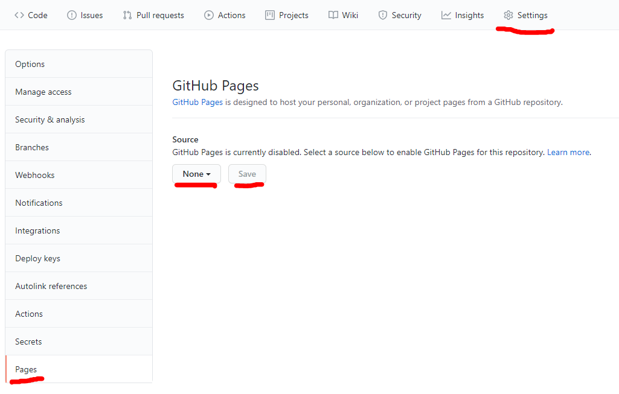Click the Security shield icon
The width and height of the screenshot is (619, 394).
coord(383,15)
